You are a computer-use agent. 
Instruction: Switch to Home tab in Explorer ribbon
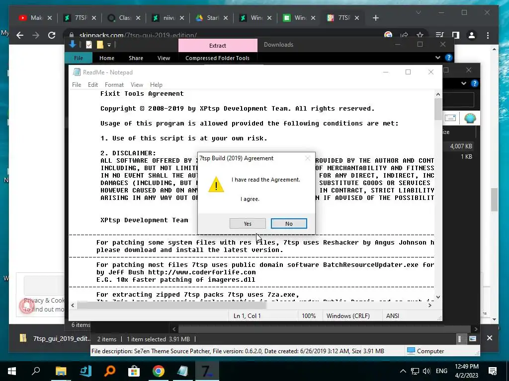point(106,58)
